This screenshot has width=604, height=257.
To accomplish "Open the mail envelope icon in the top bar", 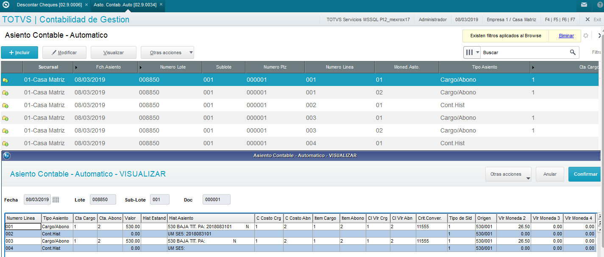I will 584,5.
